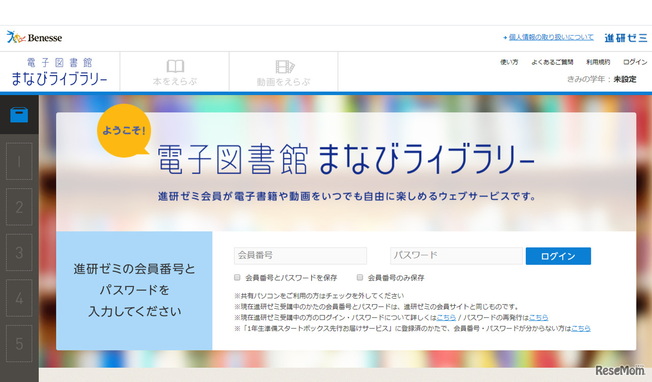
Task: Enable 会員番号とパスワードを保存 checkbox
Action: click(x=237, y=277)
